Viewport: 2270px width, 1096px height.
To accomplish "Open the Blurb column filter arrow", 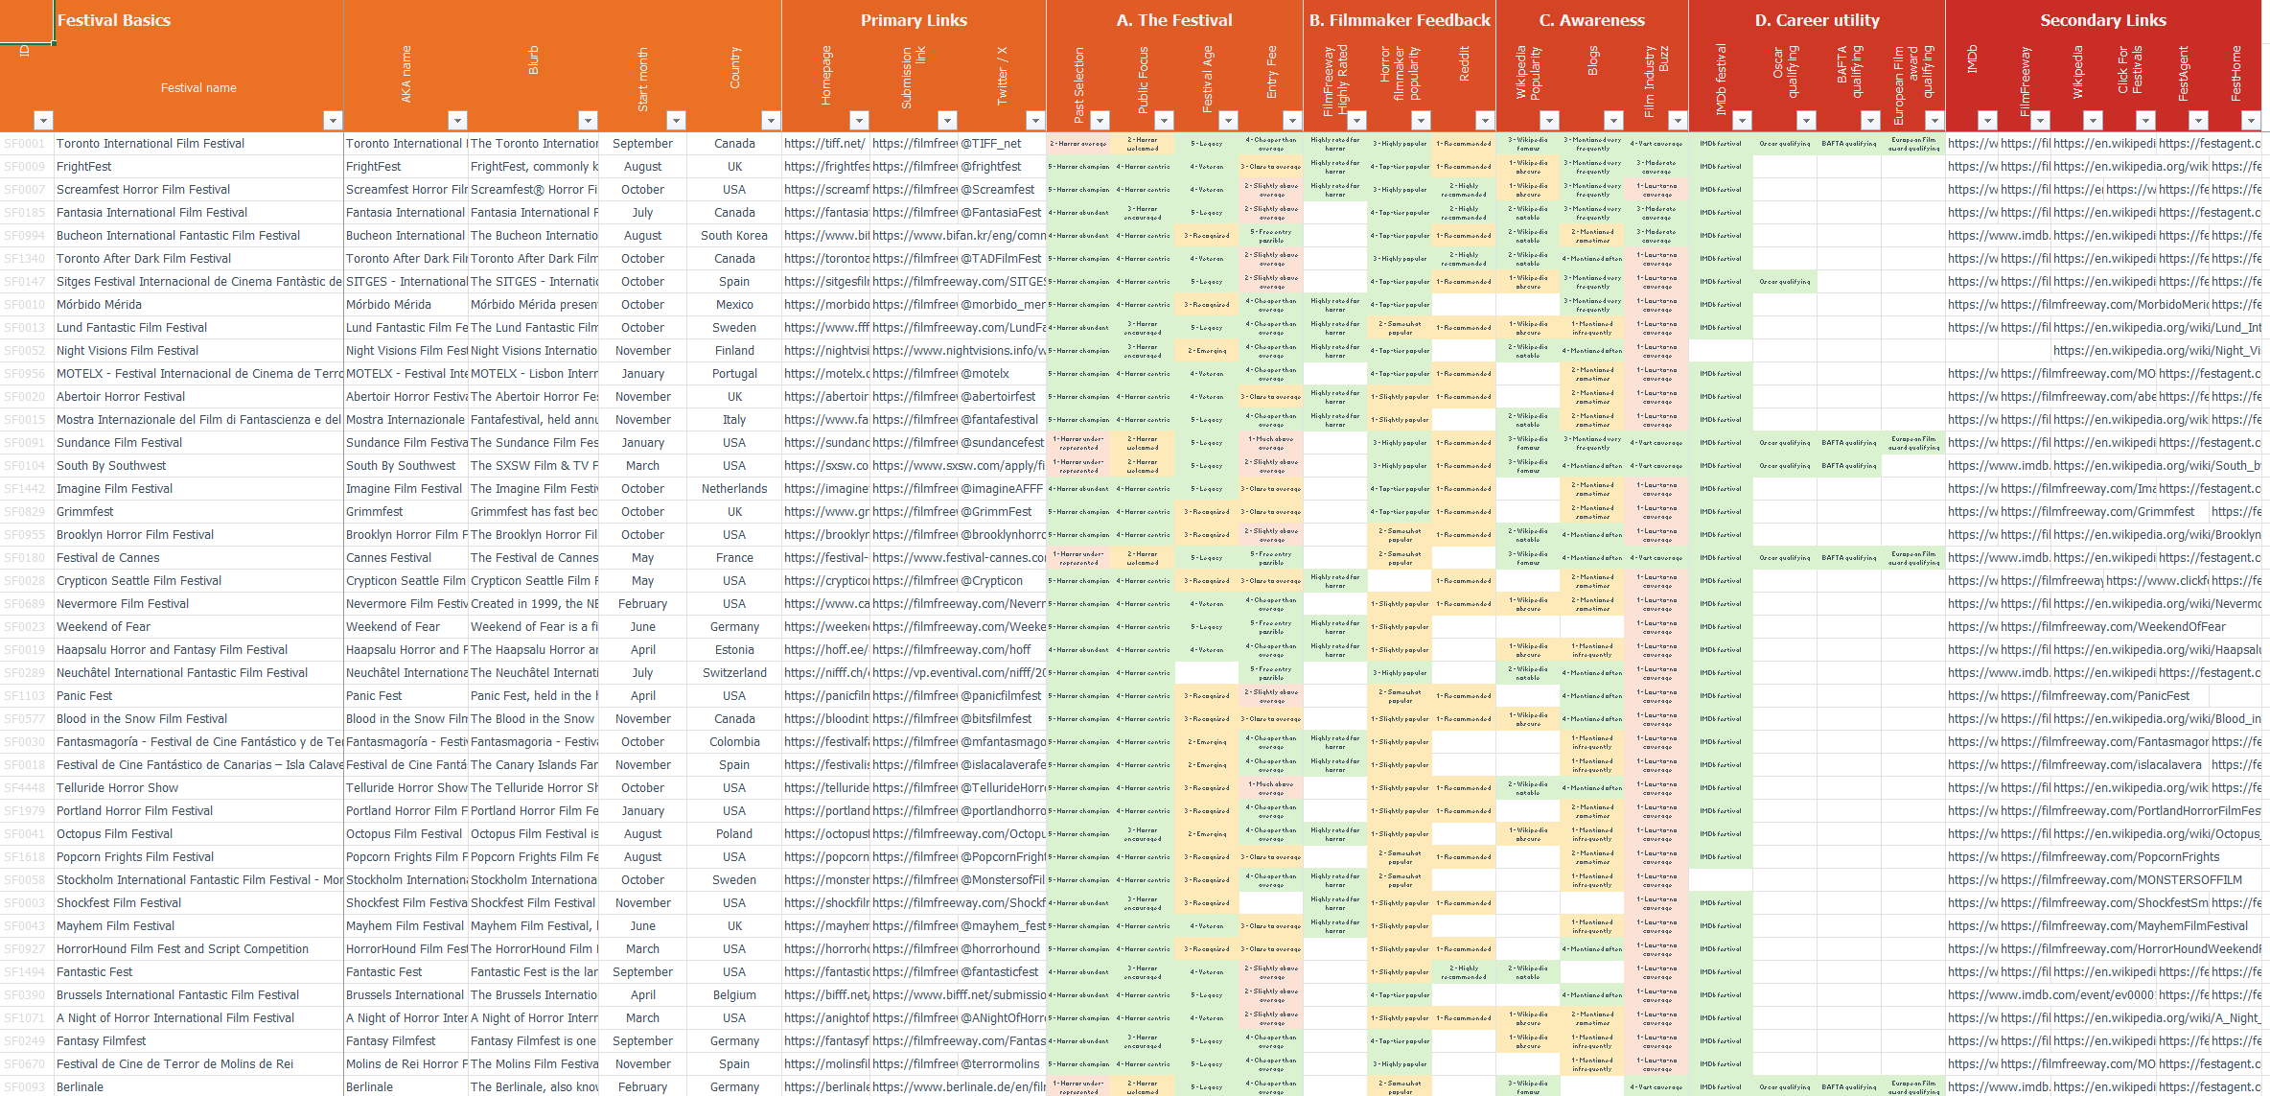I will click(588, 120).
